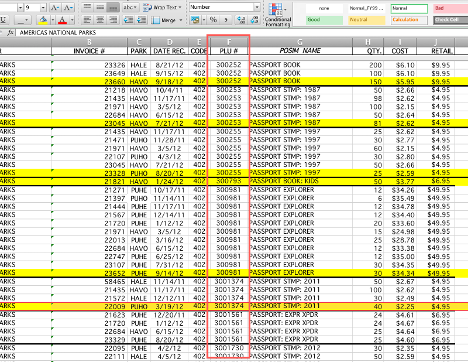Select quantity cell 200
Image resolution: width=468 pixels, height=362 pixels.
[368, 65]
